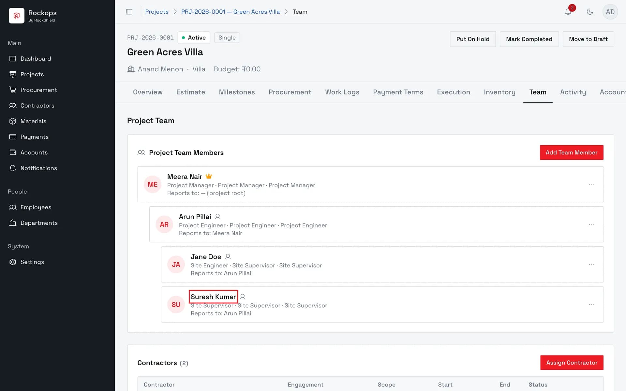Click Jane Doe's JA avatar
The height and width of the screenshot is (391, 626).
click(176, 265)
